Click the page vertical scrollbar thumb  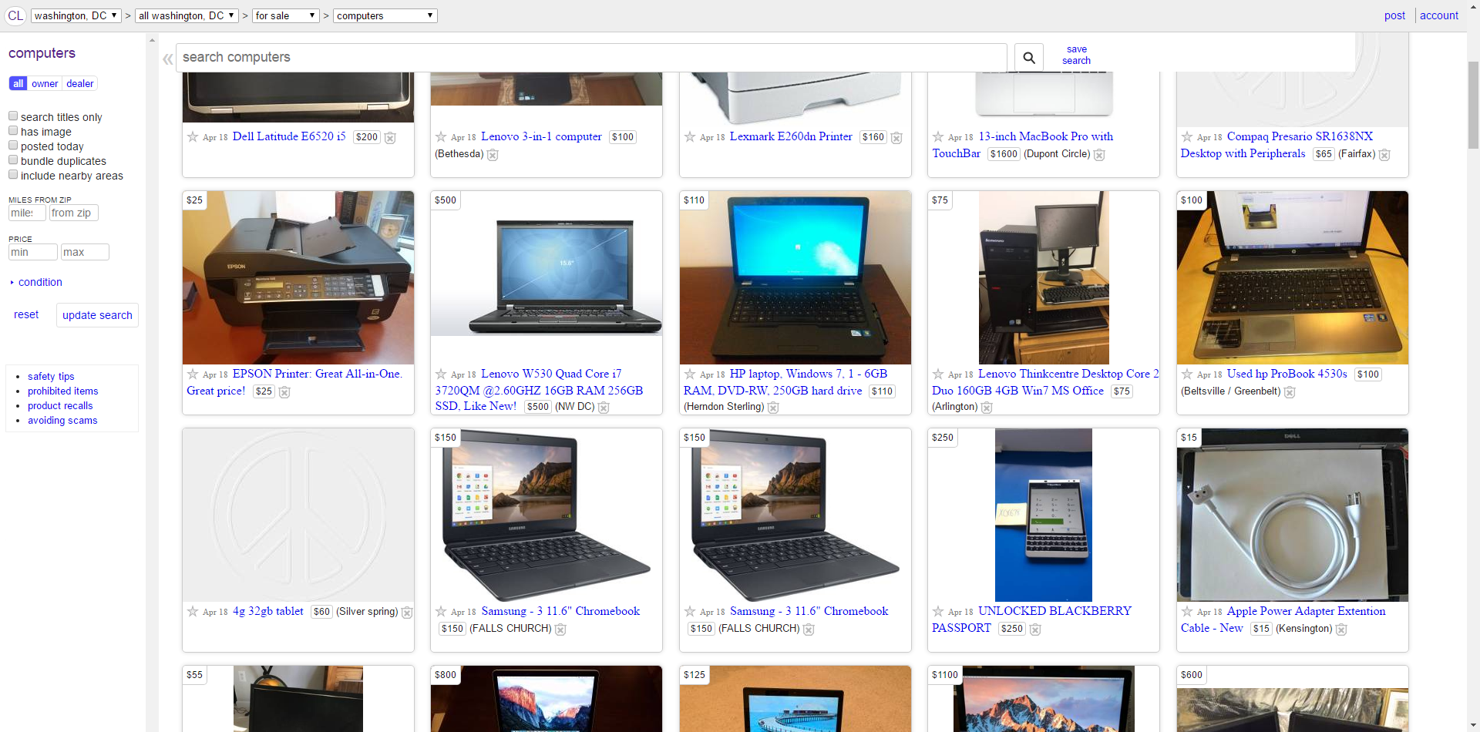coord(1473,104)
